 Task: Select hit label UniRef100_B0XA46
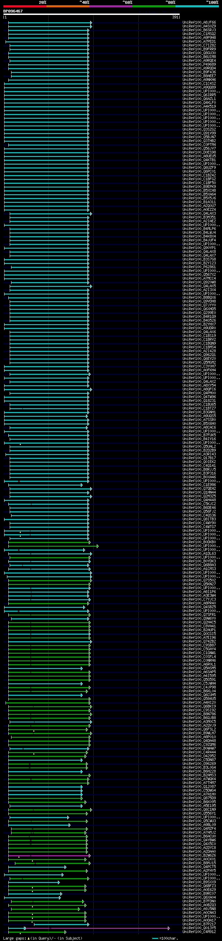pos(199,477)
